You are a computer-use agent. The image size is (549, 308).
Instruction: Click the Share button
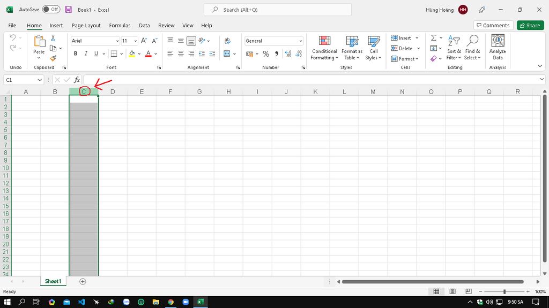pos(530,25)
